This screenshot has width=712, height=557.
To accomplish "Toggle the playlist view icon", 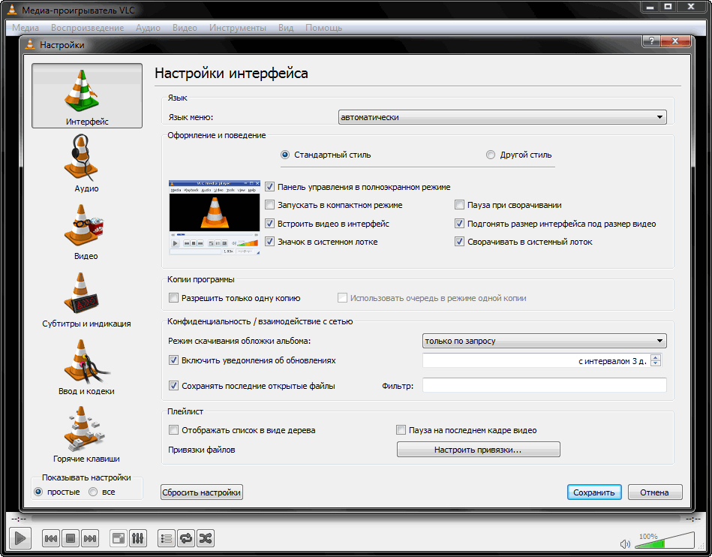I will (167, 537).
